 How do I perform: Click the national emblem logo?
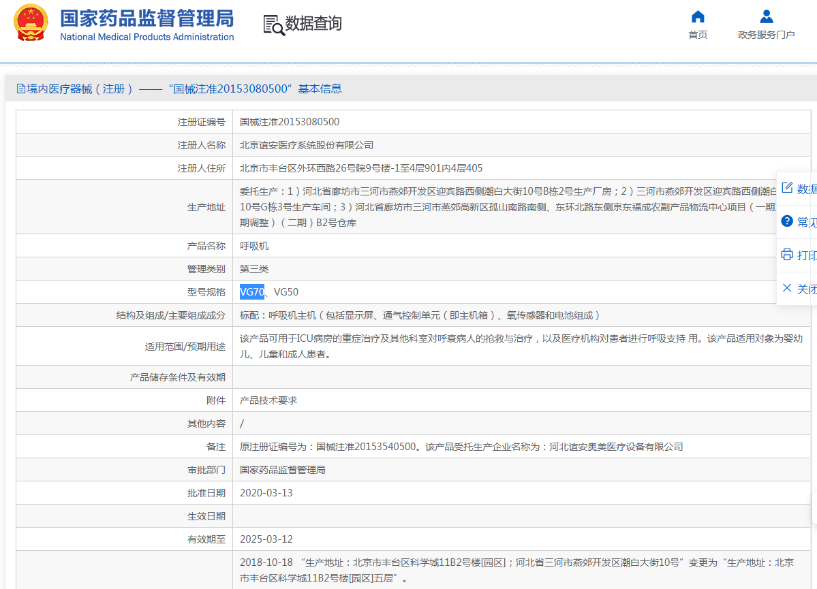30,23
